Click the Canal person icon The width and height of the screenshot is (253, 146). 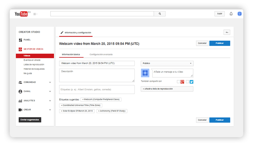tap(20, 91)
